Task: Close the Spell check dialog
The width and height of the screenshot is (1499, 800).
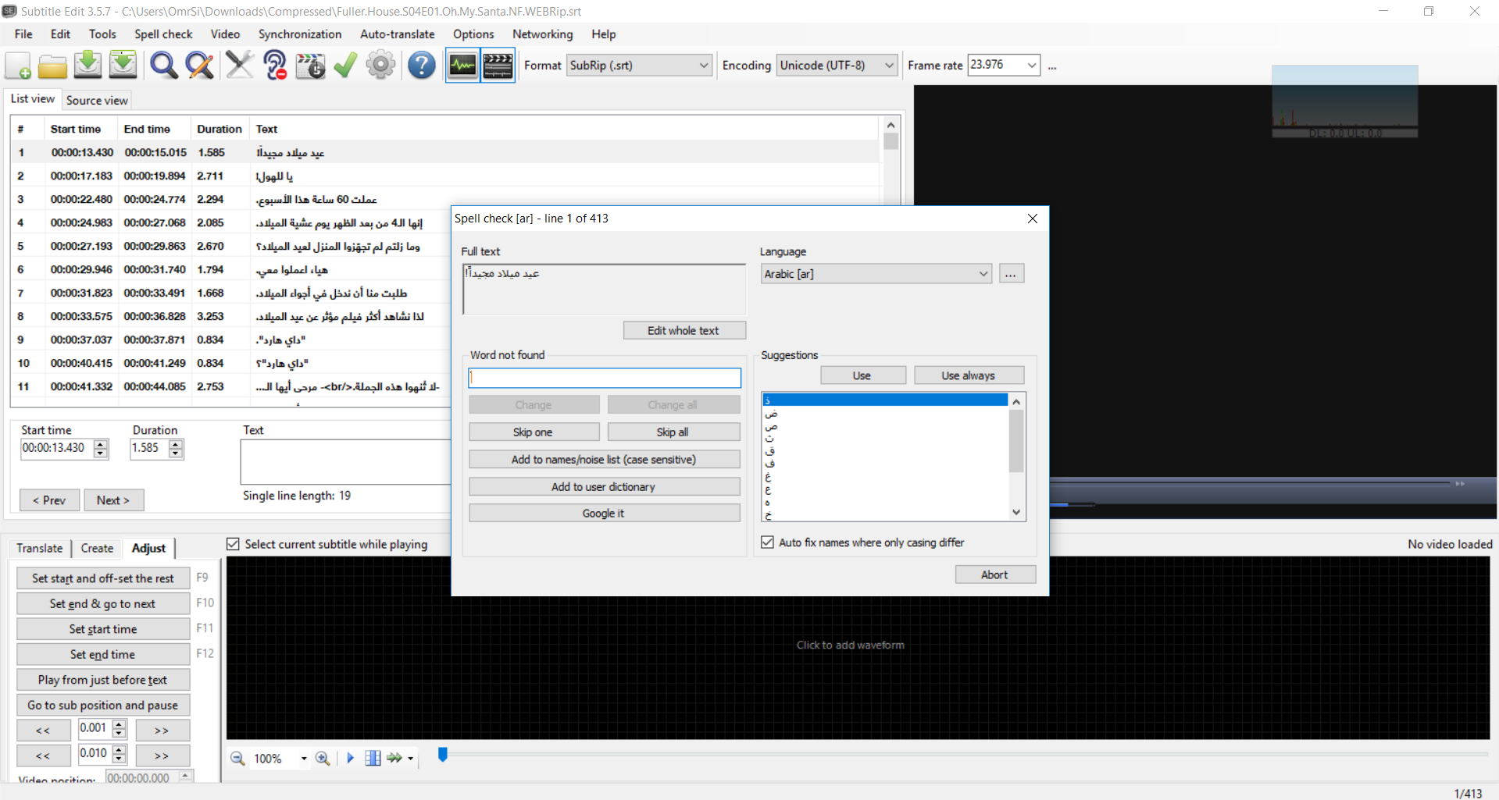Action: click(x=1032, y=219)
